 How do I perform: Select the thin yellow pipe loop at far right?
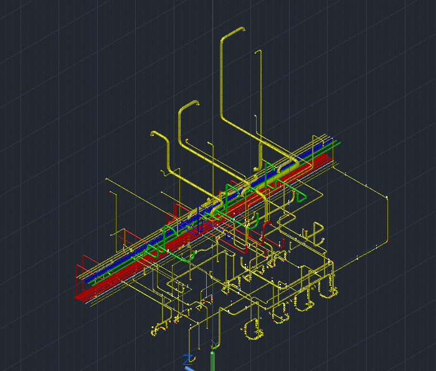(387, 220)
